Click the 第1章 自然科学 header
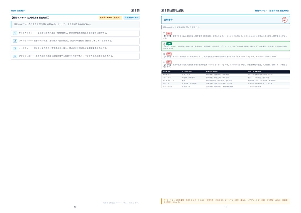The width and height of the screenshot is (301, 213). click(x=18, y=11)
